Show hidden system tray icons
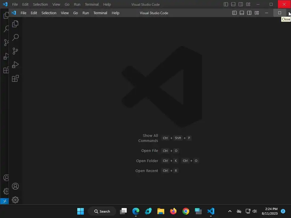 (x=230, y=211)
